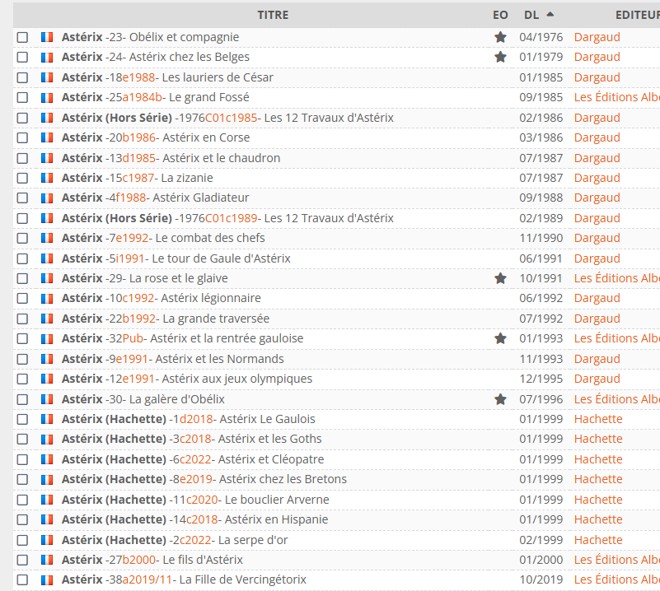
Task: Click star icon for Astérix et la rentrée gauloise
Action: click(500, 338)
